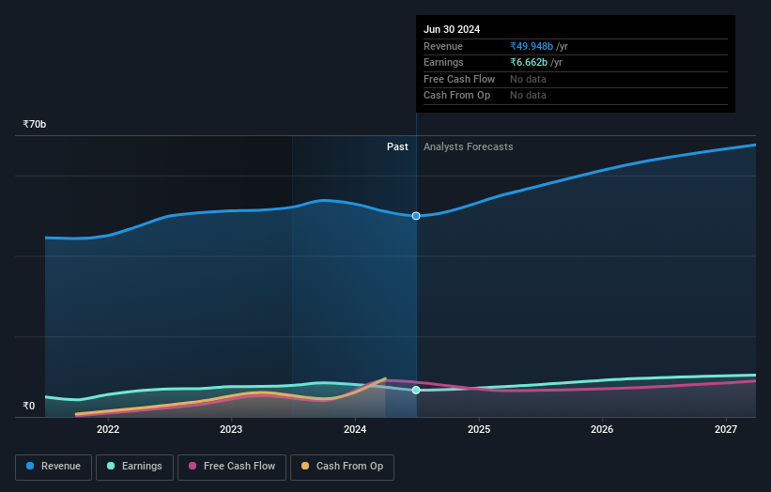Toggle the Cash From Op legend button
The height and width of the screenshot is (492, 771).
[342, 467]
